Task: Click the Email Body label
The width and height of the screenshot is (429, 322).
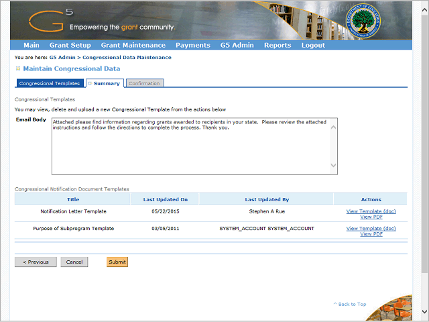Action: click(31, 119)
